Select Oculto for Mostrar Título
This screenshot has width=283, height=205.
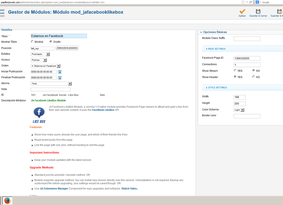[x=51, y=42]
